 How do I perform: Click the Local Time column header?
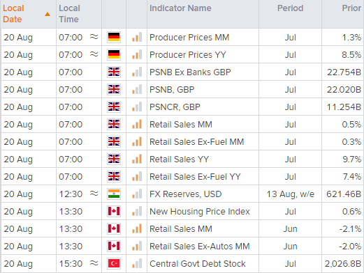coord(69,14)
